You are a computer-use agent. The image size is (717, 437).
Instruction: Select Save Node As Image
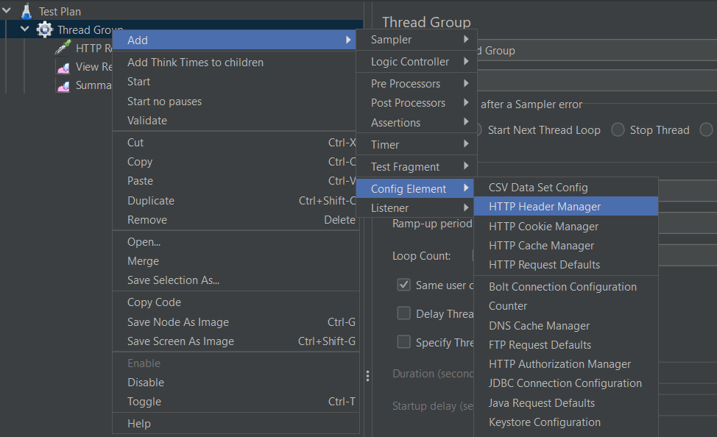236,321
